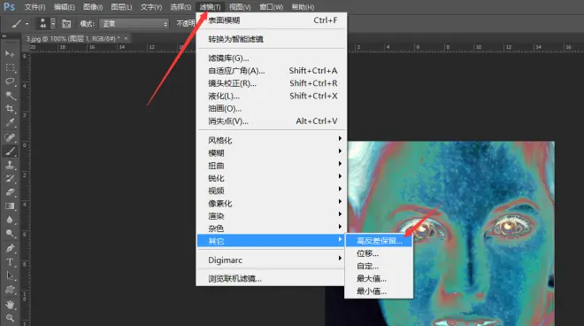The image size is (584, 326).
Task: Select the Magic Wand tool
Action: point(10,95)
